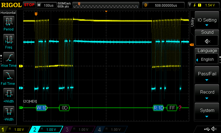This screenshot has width=221, height=133.
Task: Click the I2C[HEX] decode label
Action: coord(30,101)
